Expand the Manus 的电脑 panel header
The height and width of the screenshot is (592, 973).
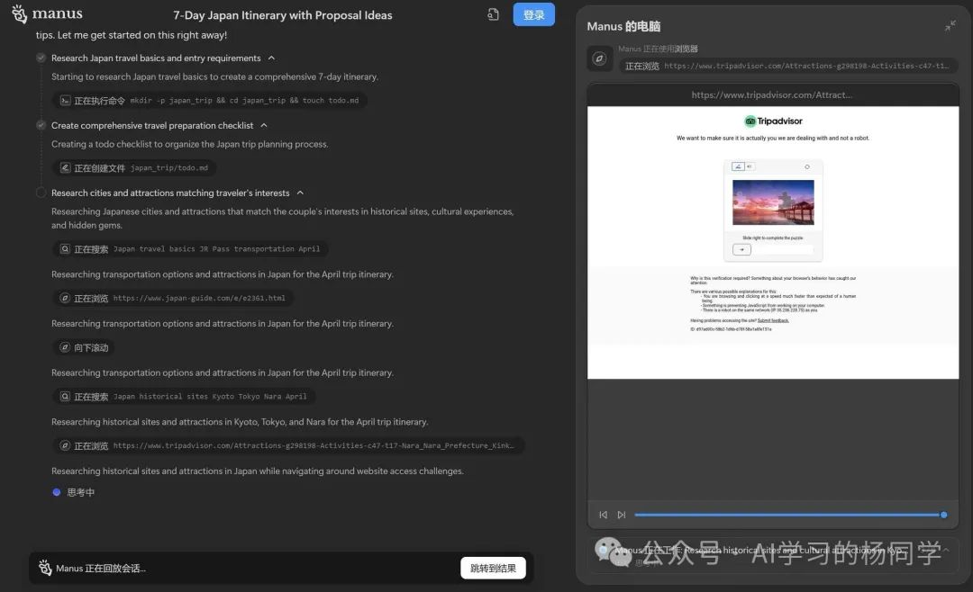(x=950, y=26)
